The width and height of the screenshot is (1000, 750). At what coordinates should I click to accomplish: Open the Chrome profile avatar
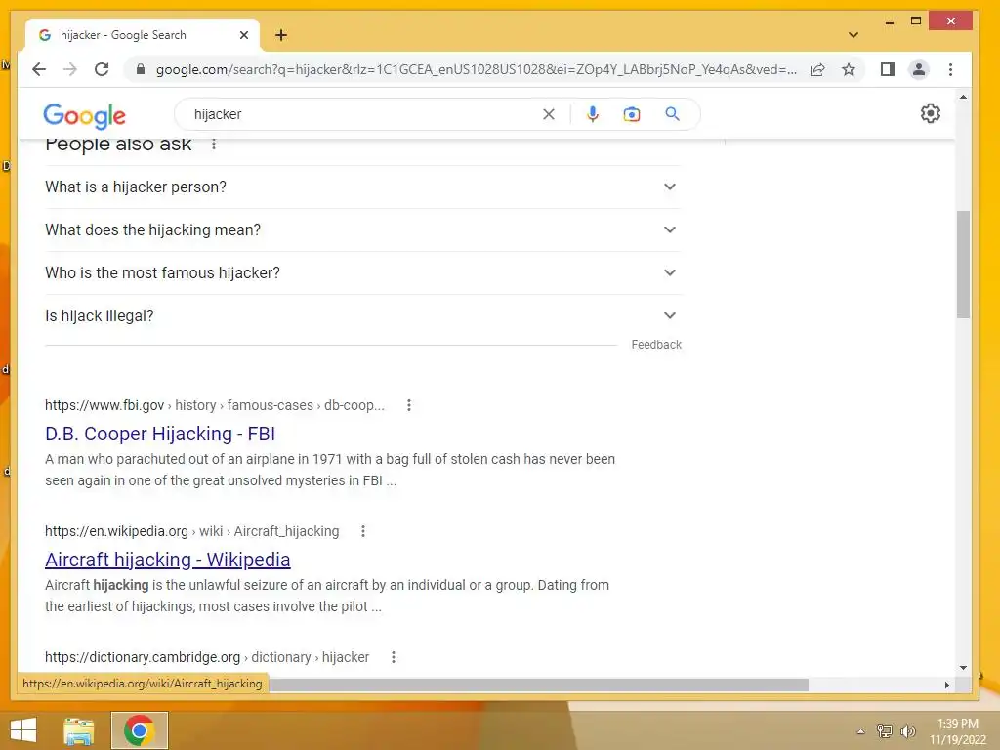[918, 69]
